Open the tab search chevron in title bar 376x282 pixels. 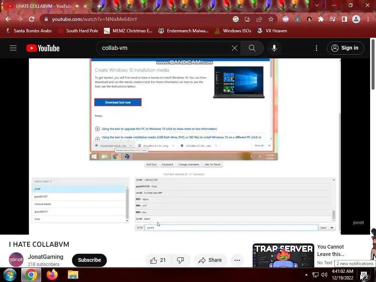tap(317, 5)
